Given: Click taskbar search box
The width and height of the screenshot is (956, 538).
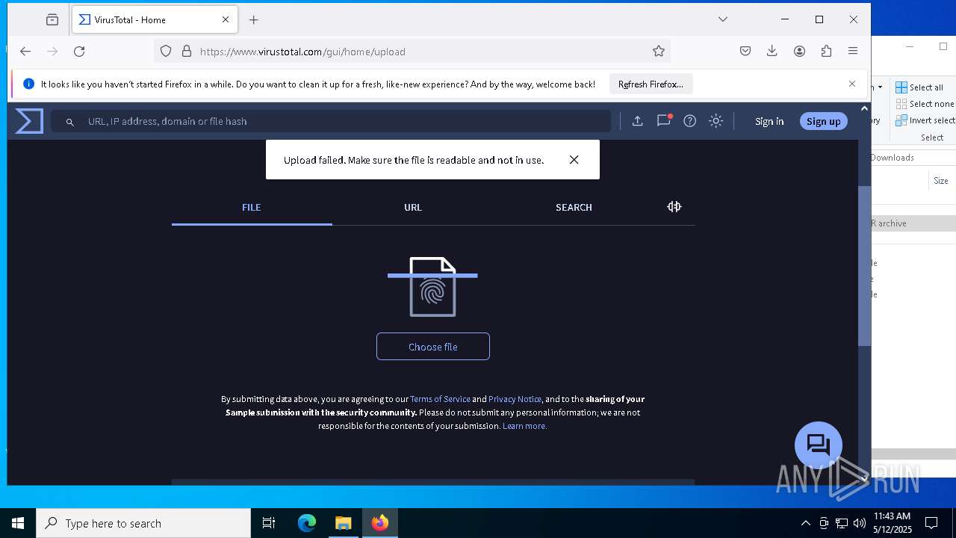Looking at the screenshot, I should pyautogui.click(x=143, y=523).
